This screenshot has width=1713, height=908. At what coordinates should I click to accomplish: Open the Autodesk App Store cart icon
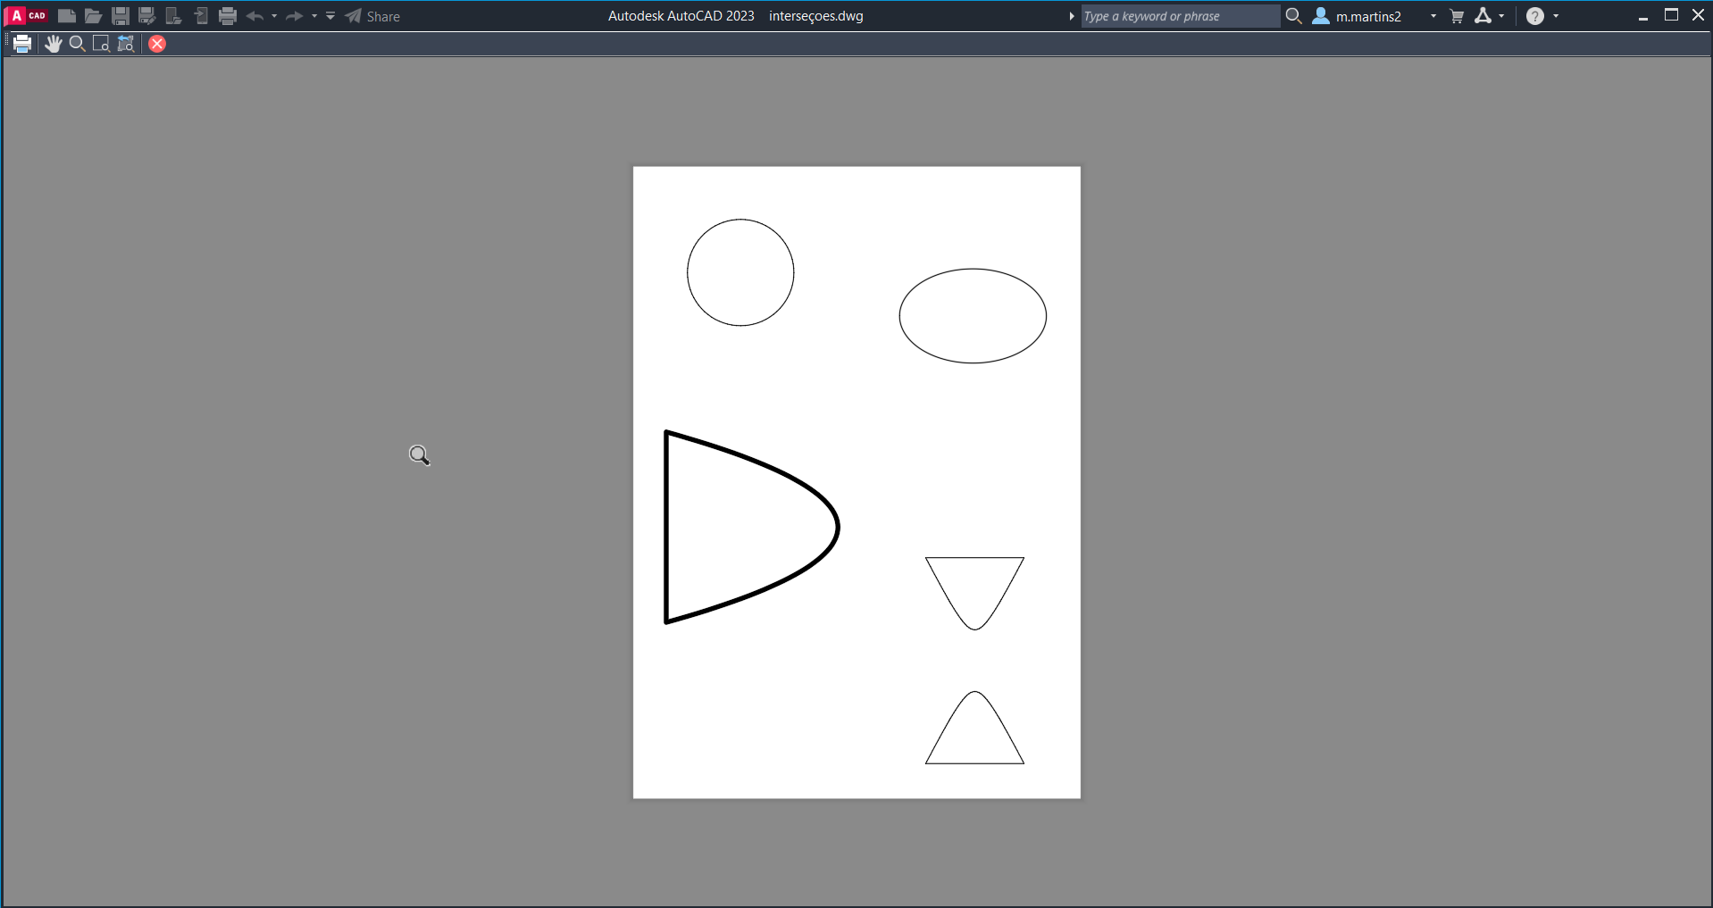1457,16
